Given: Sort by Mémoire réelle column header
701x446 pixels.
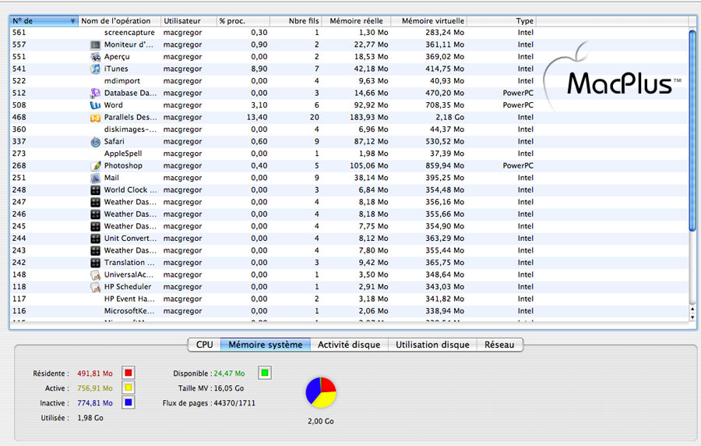Looking at the screenshot, I should click(x=356, y=21).
